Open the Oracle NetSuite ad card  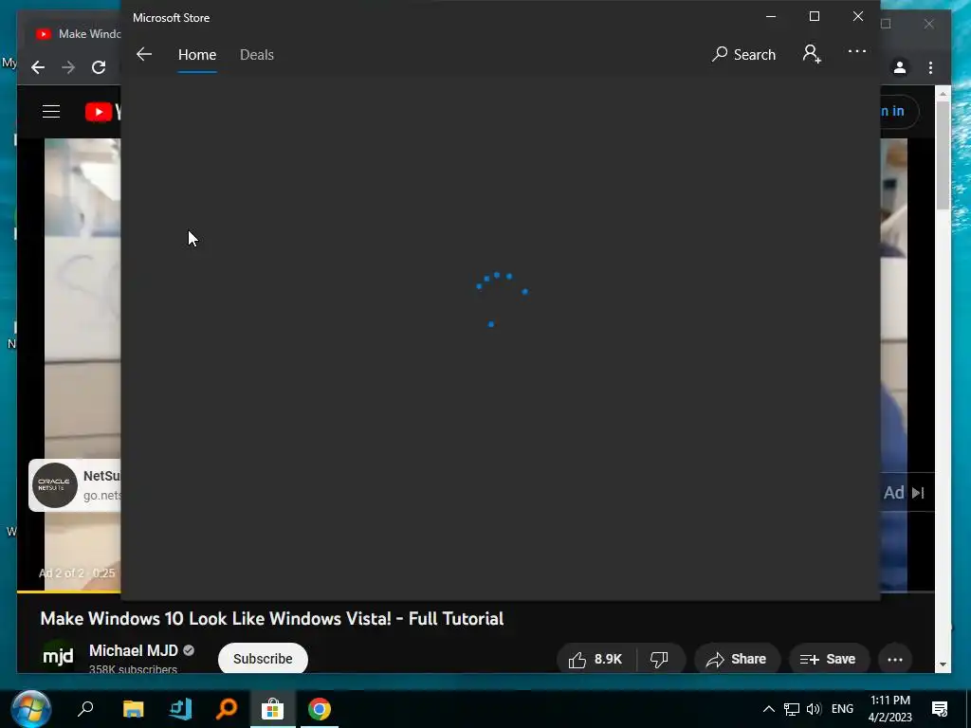coord(75,485)
